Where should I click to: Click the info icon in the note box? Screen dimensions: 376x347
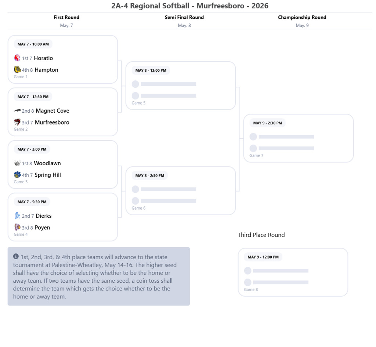click(16, 256)
